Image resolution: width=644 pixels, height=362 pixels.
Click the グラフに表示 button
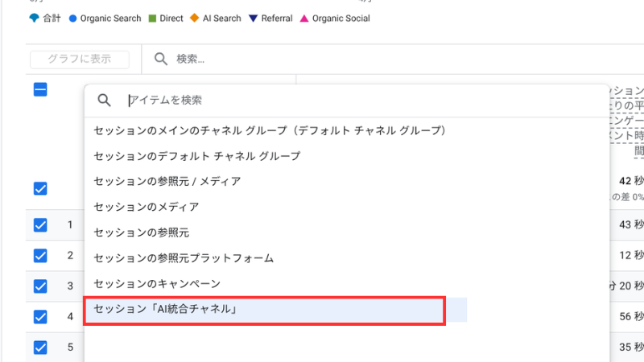point(80,59)
